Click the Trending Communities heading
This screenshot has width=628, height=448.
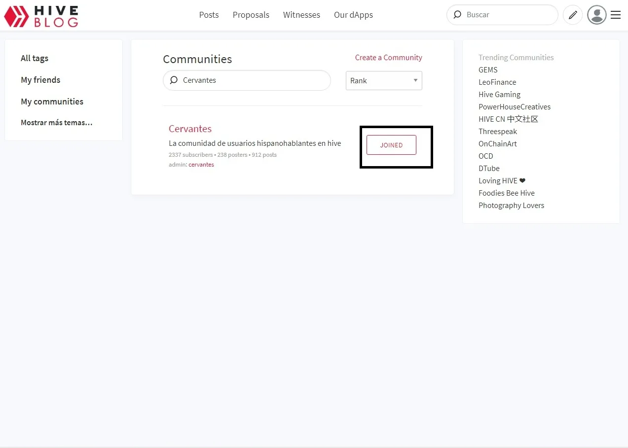point(516,58)
